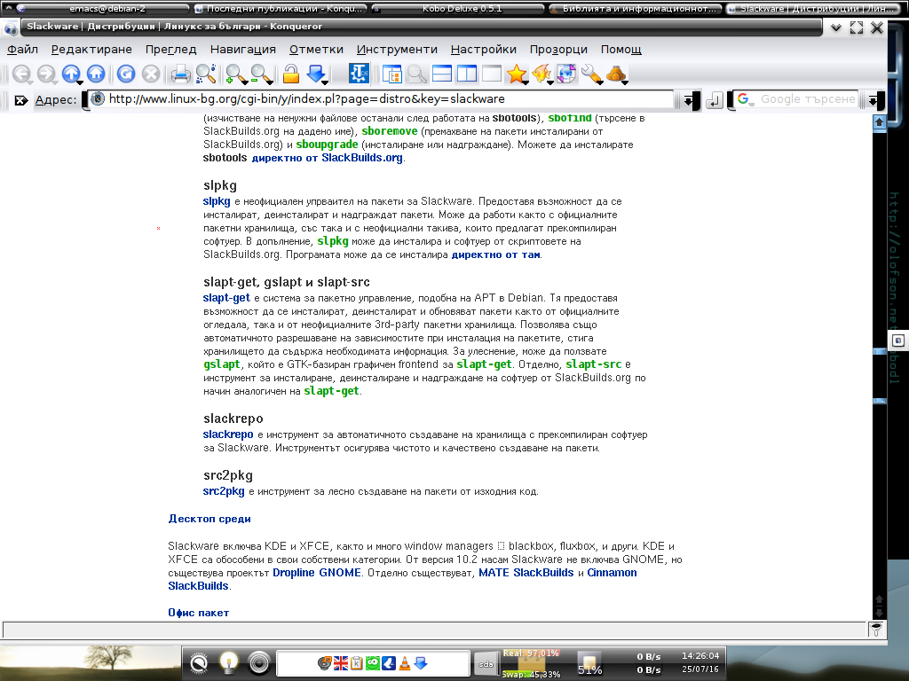Split the view left and right
This screenshot has height=681, width=909.
(467, 74)
